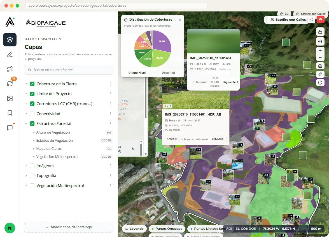The width and height of the screenshot is (329, 237).
Task: Select the pencil edit tool in sidebar
Action: [10, 54]
